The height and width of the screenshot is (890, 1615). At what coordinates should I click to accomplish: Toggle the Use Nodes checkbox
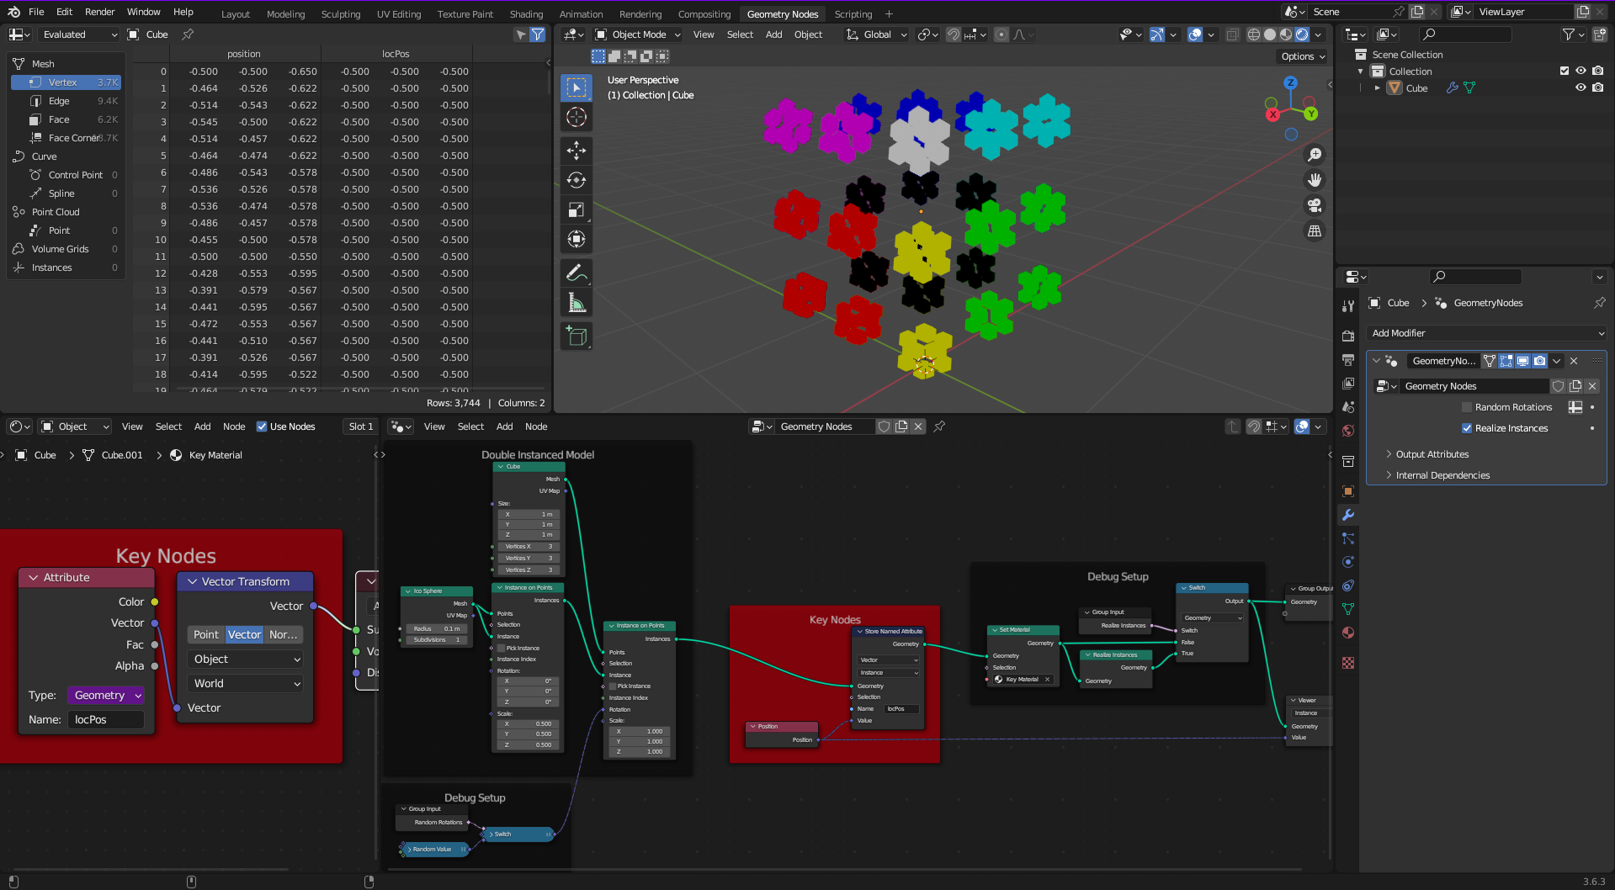click(262, 426)
